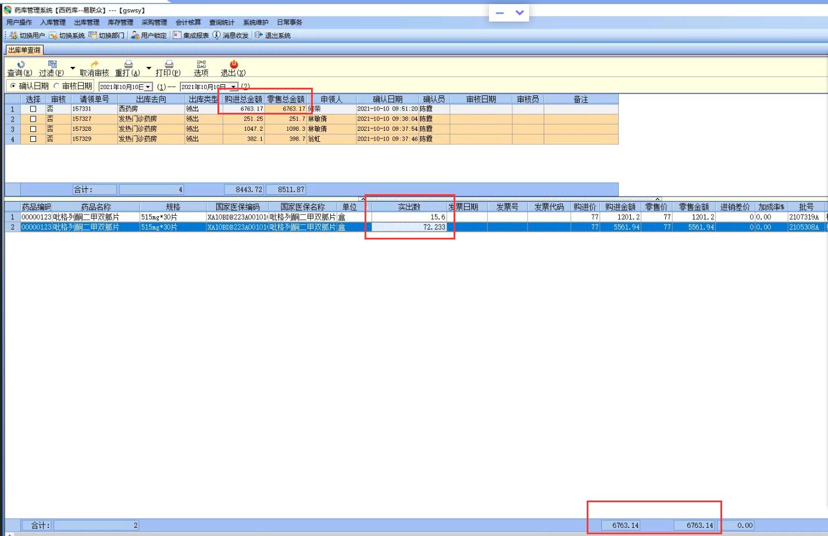Sort by 购进总金额 column header

(x=244, y=99)
